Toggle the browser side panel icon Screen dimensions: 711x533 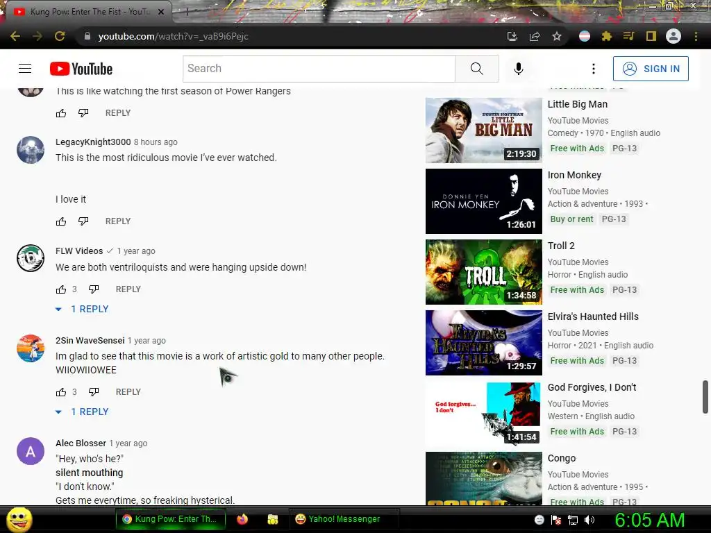651,36
